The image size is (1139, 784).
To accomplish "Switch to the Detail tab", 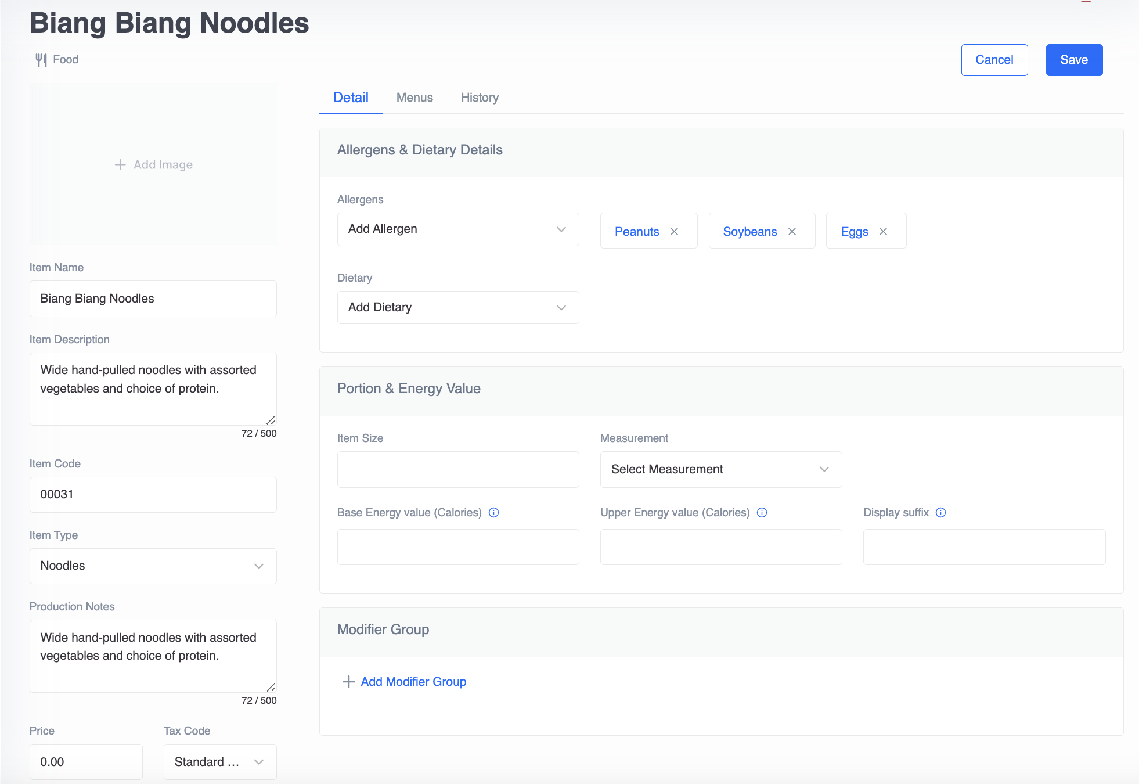I will pyautogui.click(x=351, y=98).
